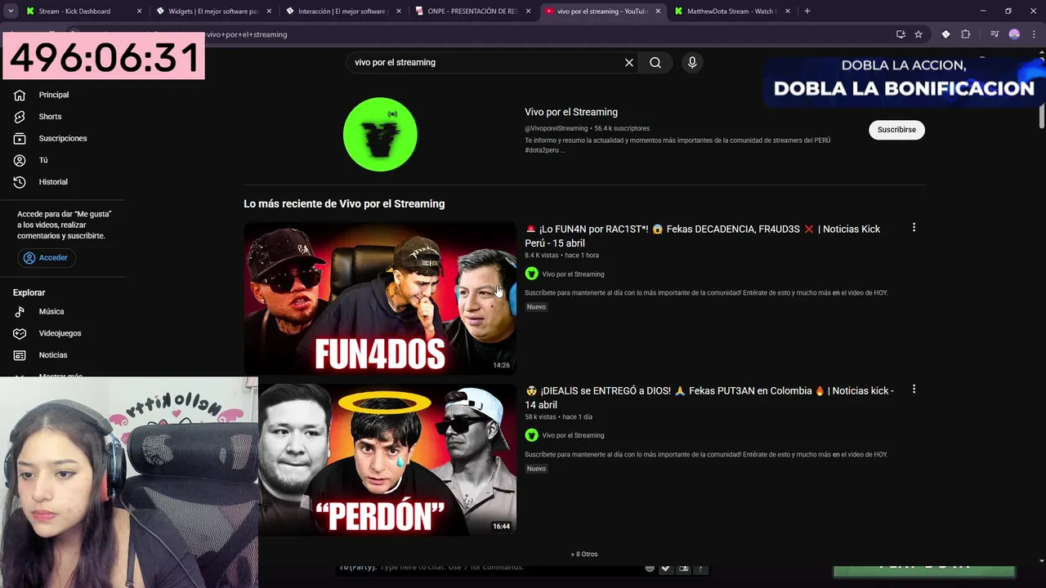Open the DIEALIS se ENTREGÓ a DIOS title
1046x588 pixels.
(x=709, y=398)
